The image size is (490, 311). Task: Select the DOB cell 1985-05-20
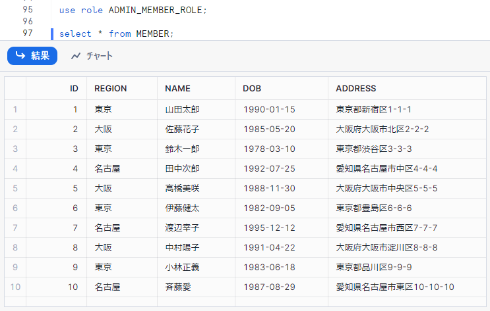point(282,129)
